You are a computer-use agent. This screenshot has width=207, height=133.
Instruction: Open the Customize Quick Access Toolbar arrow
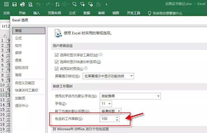click(106, 4)
